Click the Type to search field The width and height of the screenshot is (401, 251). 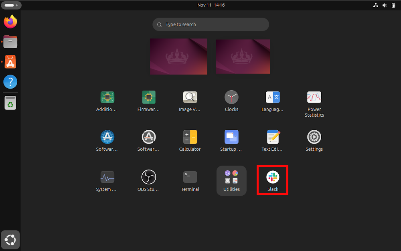[x=211, y=24]
